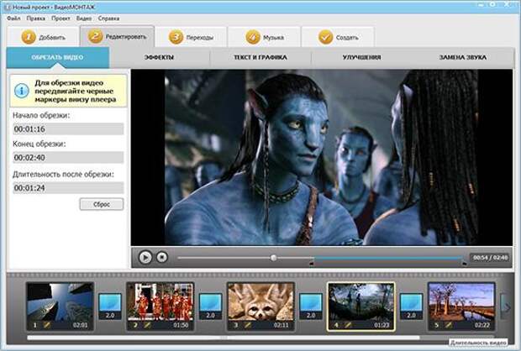Select step 2 Редактировать tab
Viewport: 521px width, 351px height.
pos(117,37)
